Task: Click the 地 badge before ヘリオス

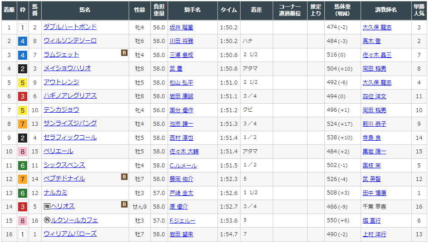Action: (x=47, y=206)
